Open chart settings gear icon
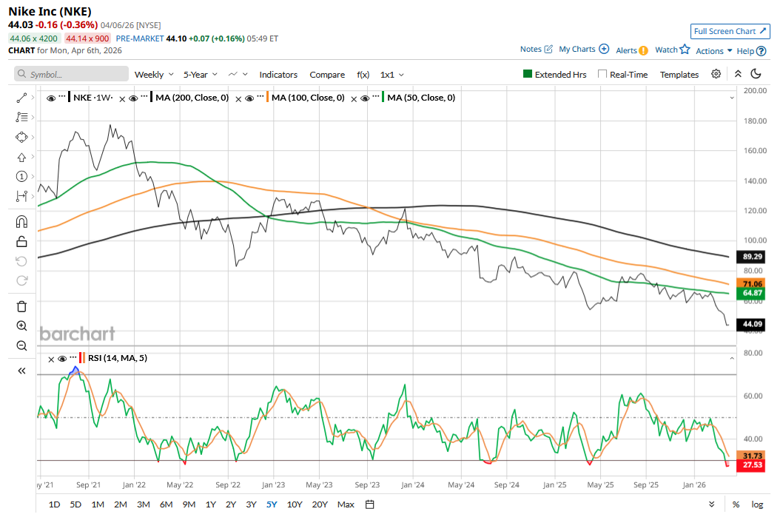Viewport: 780px width, 520px height. (716, 74)
